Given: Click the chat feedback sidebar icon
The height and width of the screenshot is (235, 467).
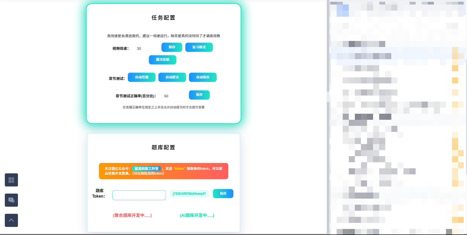Looking at the screenshot, I should pos(11,200).
